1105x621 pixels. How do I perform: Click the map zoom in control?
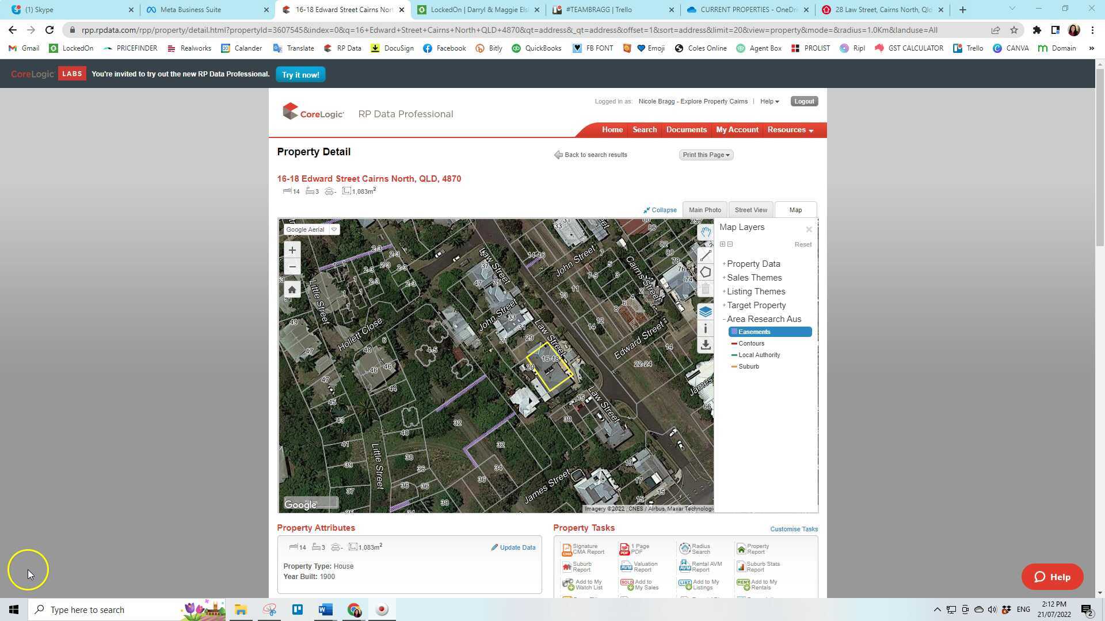point(292,250)
